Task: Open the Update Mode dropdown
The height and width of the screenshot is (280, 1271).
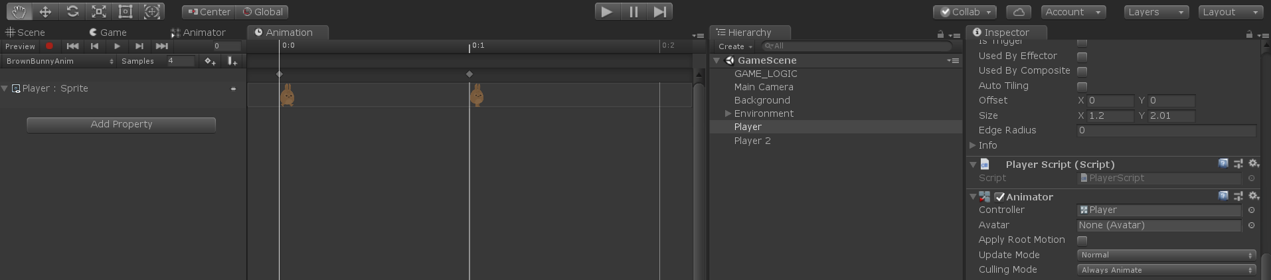Action: (x=1166, y=255)
